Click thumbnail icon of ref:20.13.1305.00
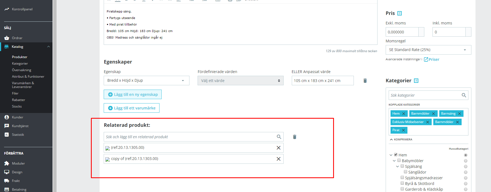This screenshot has height=192, width=491. tap(108, 148)
